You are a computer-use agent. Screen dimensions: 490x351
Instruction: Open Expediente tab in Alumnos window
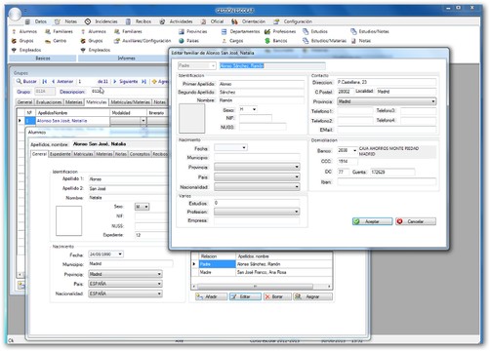pos(61,154)
